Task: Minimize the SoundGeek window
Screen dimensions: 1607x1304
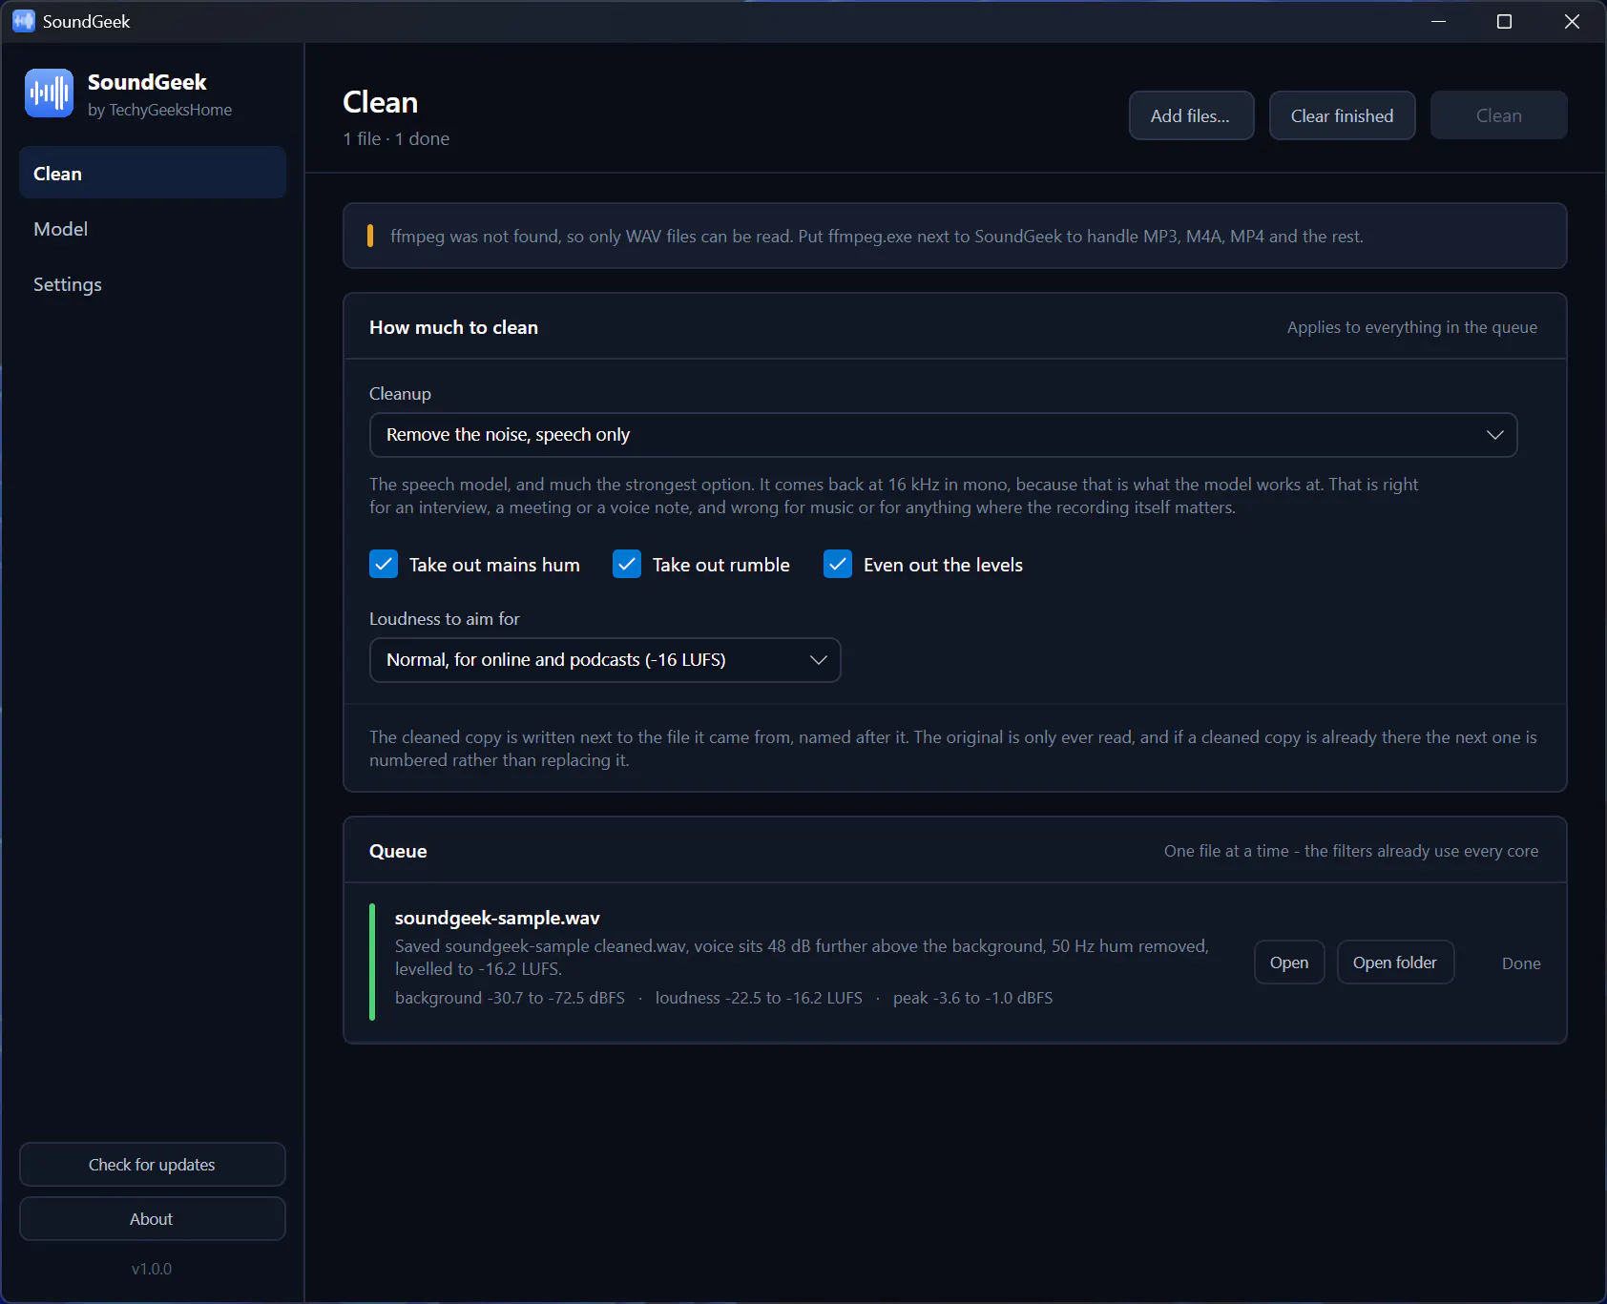Action: (x=1438, y=21)
